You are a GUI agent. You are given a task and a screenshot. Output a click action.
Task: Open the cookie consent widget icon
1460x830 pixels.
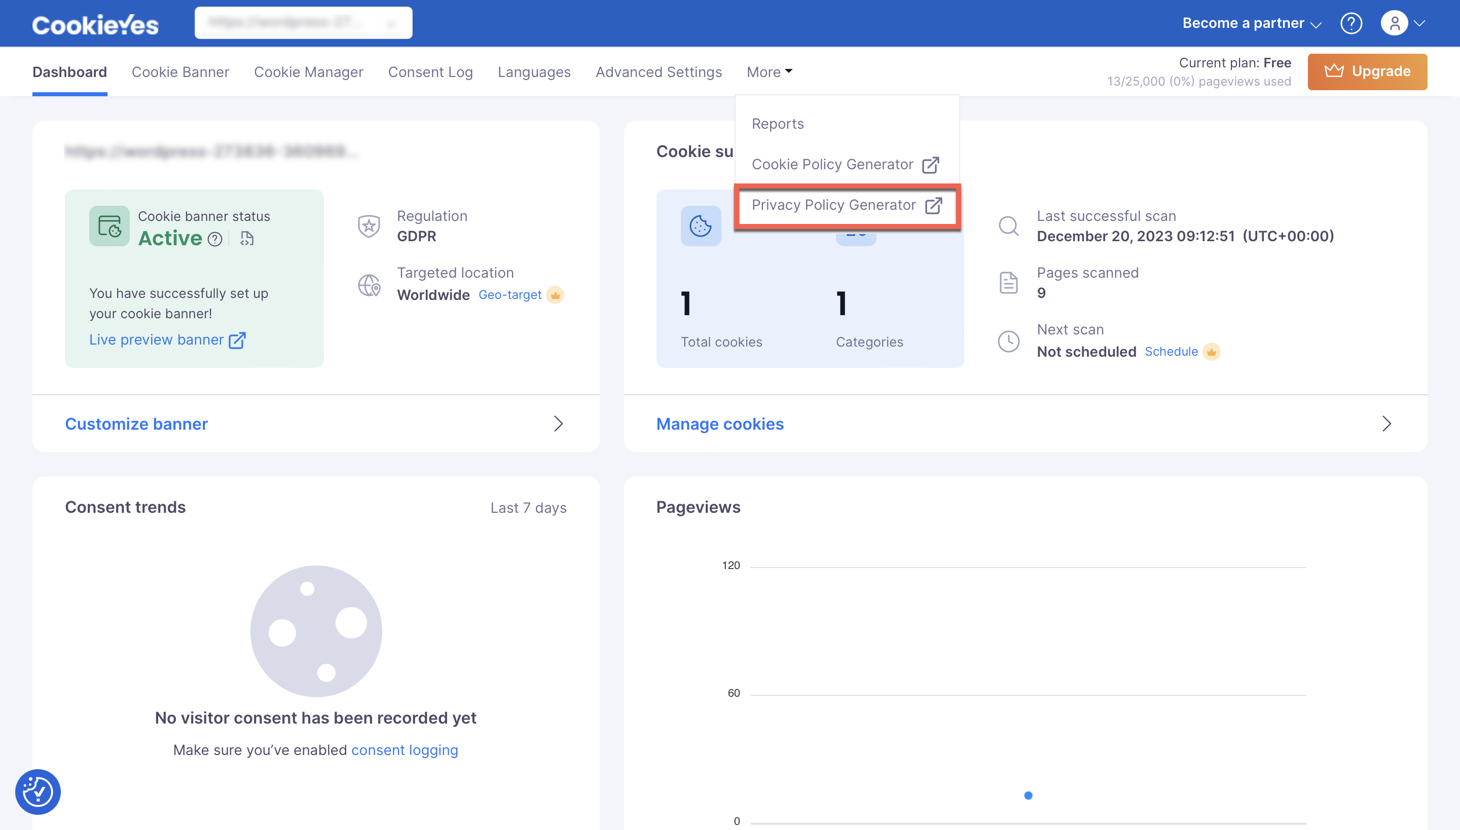coord(38,791)
